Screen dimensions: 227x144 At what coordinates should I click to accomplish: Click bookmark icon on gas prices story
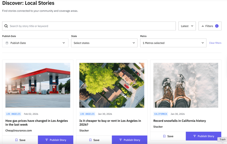coord(16,140)
